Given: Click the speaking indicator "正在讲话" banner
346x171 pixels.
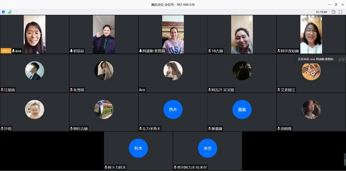Looking at the screenshot, I should click(316, 59).
